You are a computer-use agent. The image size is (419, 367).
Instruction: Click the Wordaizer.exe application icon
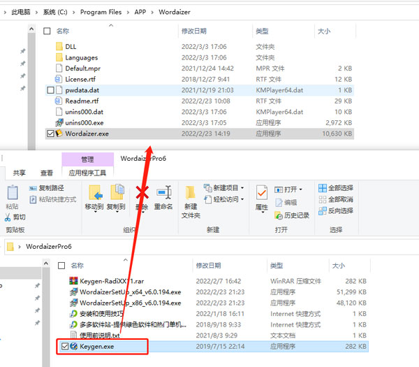[59, 134]
